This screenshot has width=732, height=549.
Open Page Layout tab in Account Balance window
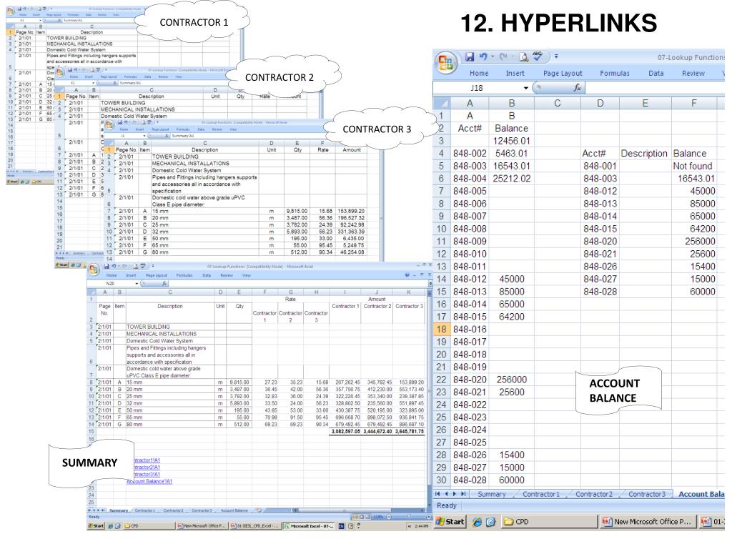563,74
